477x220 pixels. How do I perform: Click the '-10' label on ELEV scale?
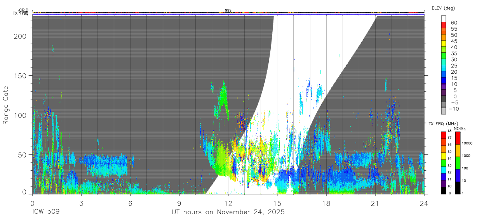(453, 109)
